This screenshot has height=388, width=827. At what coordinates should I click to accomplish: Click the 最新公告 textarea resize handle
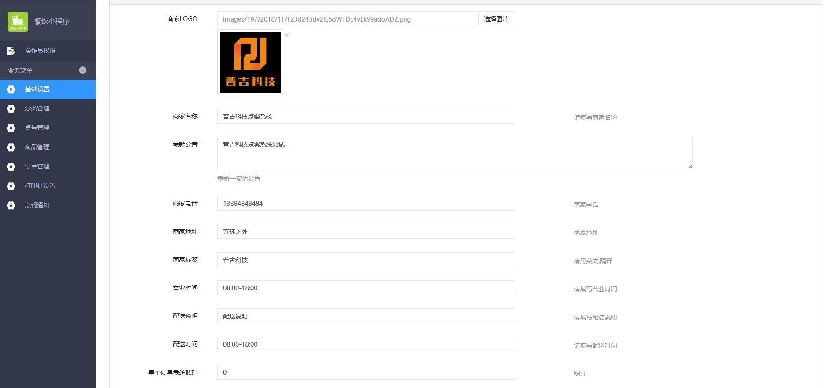tap(690, 167)
